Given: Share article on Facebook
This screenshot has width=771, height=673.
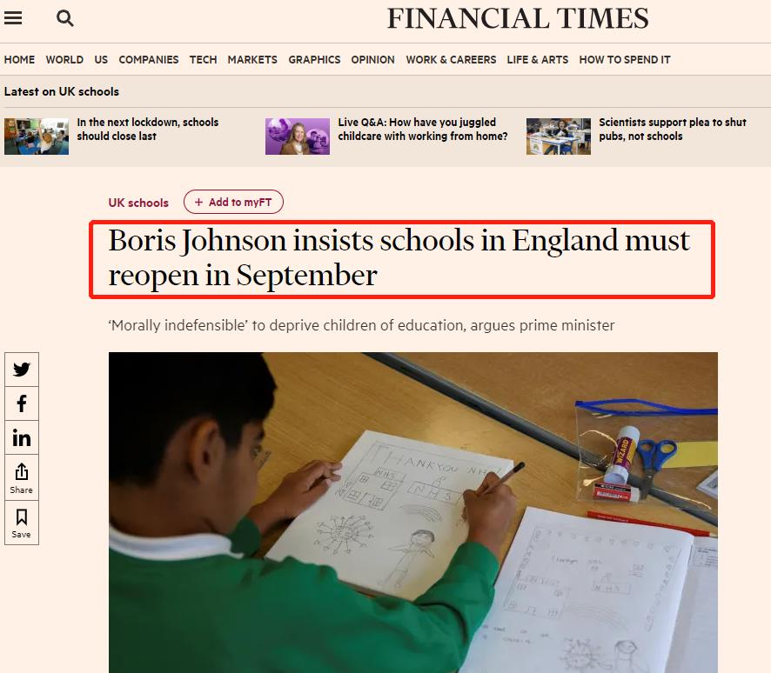Looking at the screenshot, I should pyautogui.click(x=22, y=403).
